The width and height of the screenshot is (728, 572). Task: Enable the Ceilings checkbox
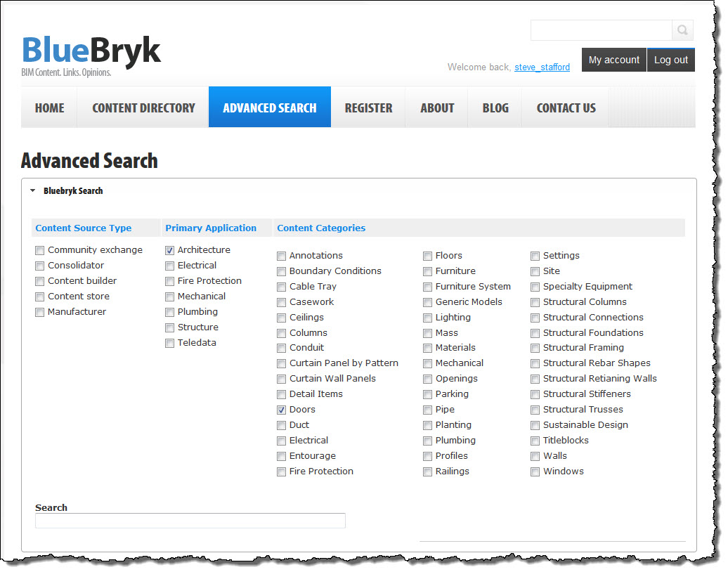pyautogui.click(x=281, y=318)
